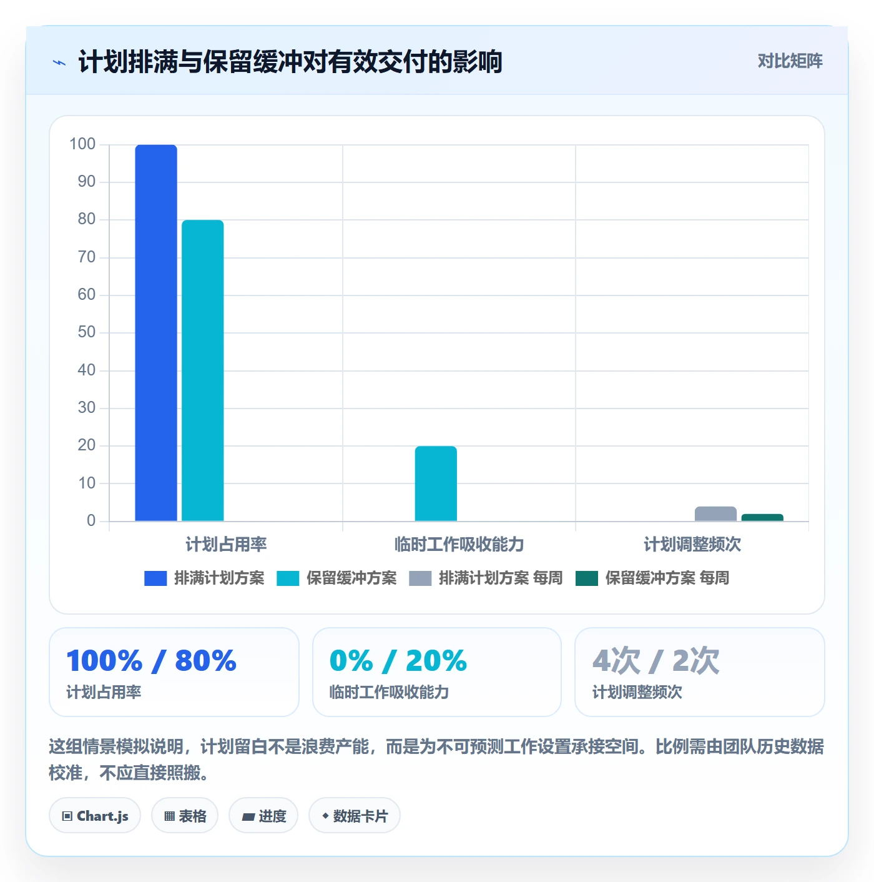Click the 计划占用率 x-axis label
This screenshot has width=874, height=882.
(226, 545)
